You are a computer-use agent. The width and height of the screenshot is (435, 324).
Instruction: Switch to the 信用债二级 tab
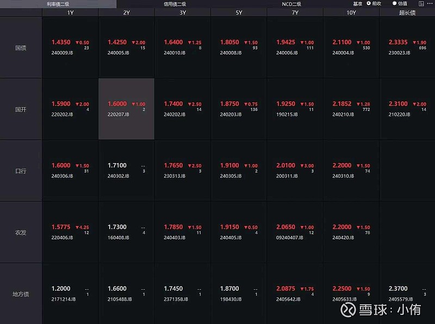point(175,4)
